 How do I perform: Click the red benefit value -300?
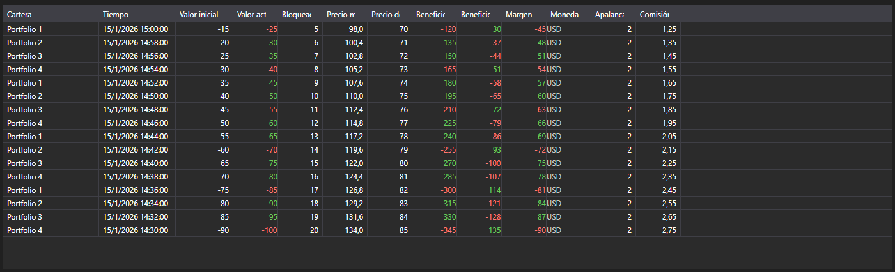click(x=434, y=190)
